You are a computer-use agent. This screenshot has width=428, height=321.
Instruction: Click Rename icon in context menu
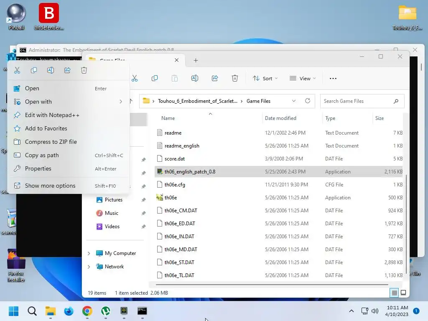pyautogui.click(x=51, y=70)
